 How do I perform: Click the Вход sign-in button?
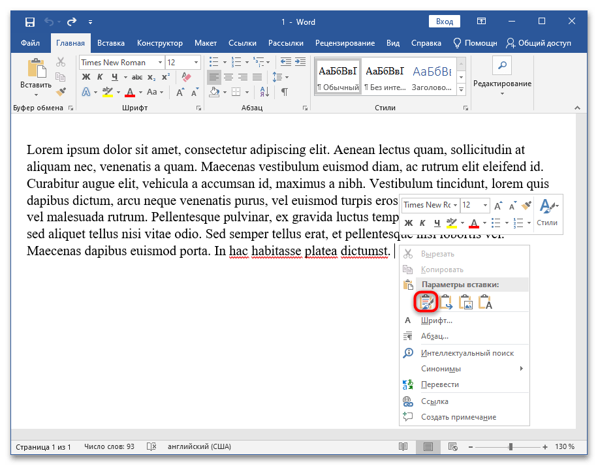445,22
